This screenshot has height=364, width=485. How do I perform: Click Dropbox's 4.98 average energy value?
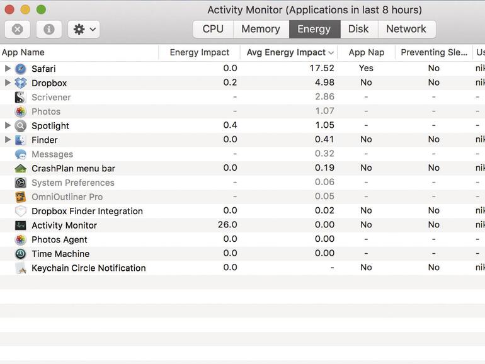[x=324, y=82]
